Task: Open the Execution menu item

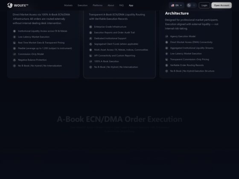Action: coord(83,5)
